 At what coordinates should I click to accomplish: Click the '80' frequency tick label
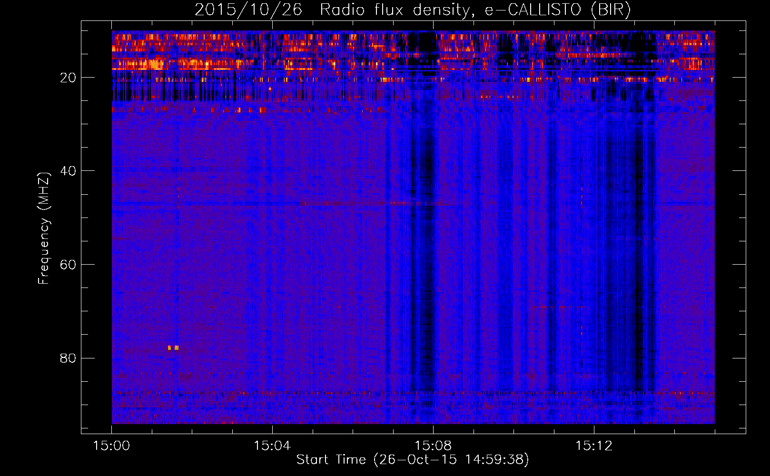point(68,358)
